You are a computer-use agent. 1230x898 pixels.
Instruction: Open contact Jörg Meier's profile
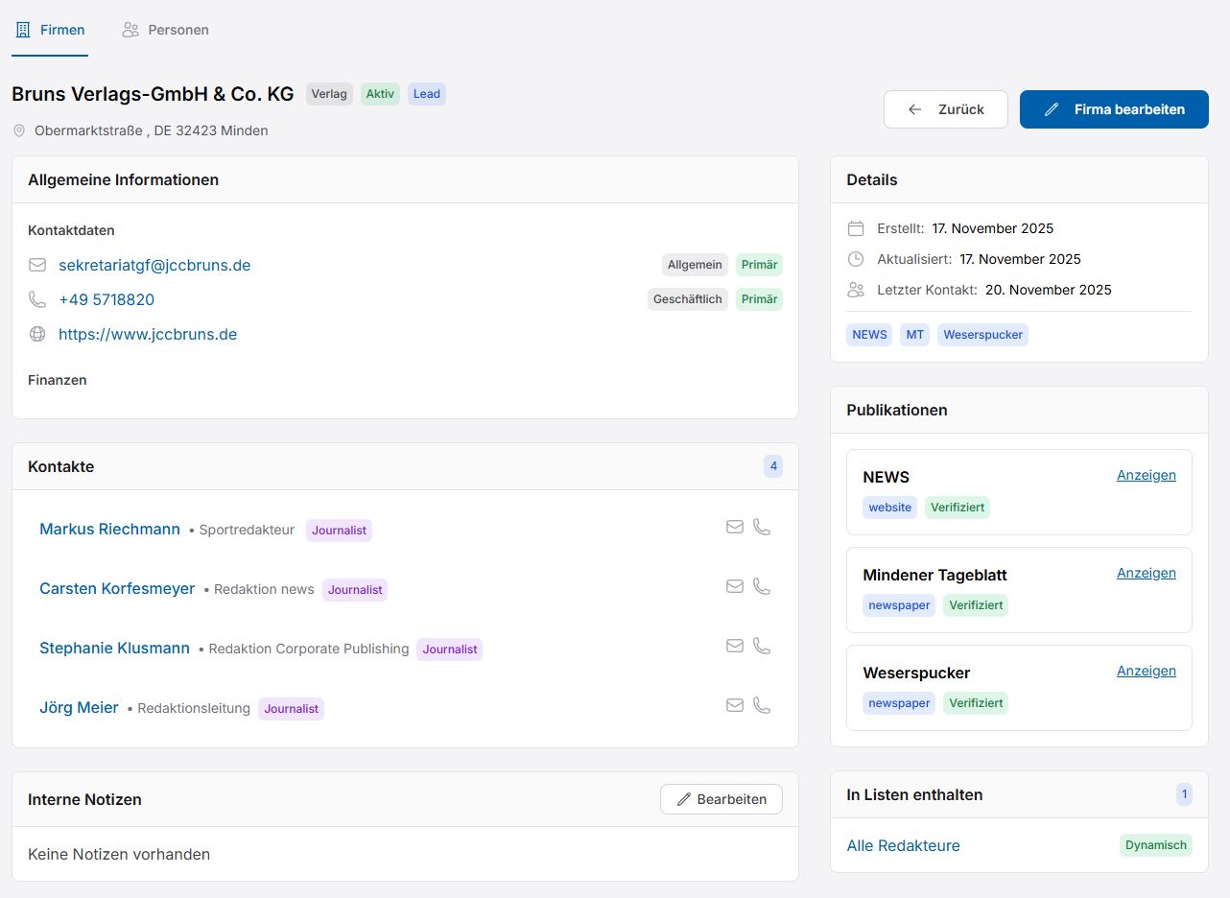(x=79, y=708)
